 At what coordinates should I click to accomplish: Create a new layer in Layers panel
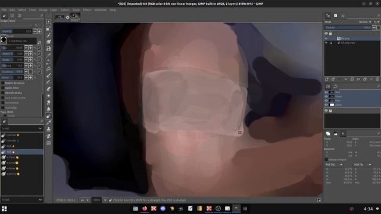pos(327,79)
